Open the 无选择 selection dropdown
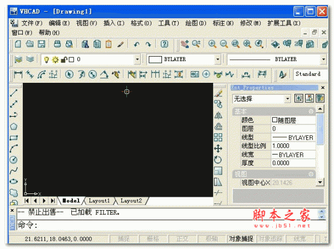Image resolution: width=334 pixels, height=249 pixels. coord(288,99)
